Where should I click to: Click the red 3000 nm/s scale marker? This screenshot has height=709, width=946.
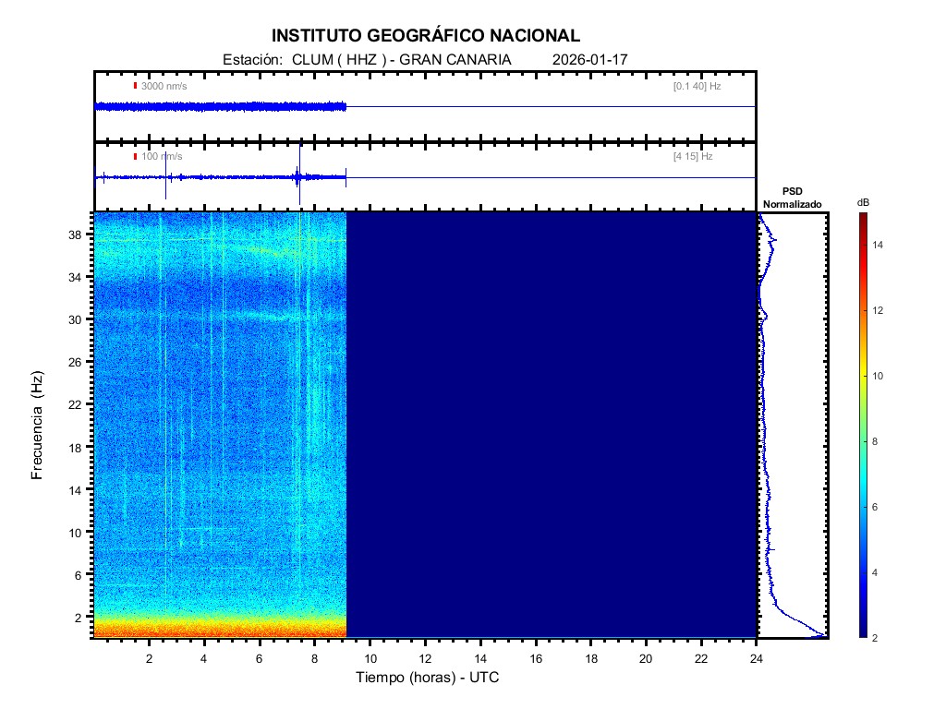coord(135,86)
